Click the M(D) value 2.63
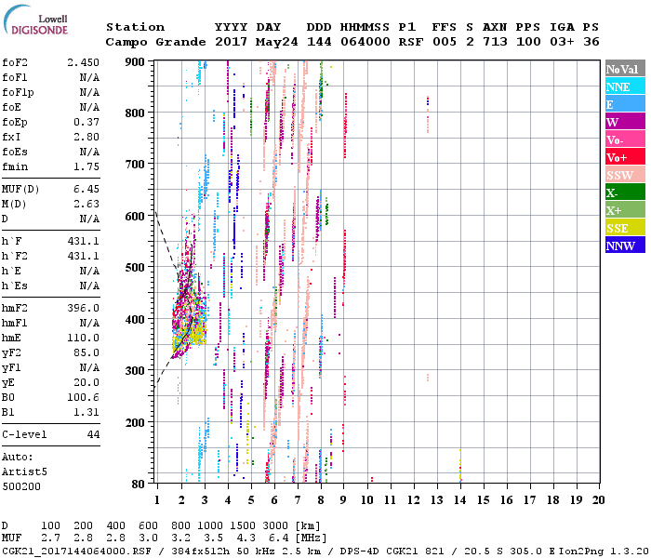Viewport: 651px width, 558px height. pyautogui.click(x=86, y=204)
